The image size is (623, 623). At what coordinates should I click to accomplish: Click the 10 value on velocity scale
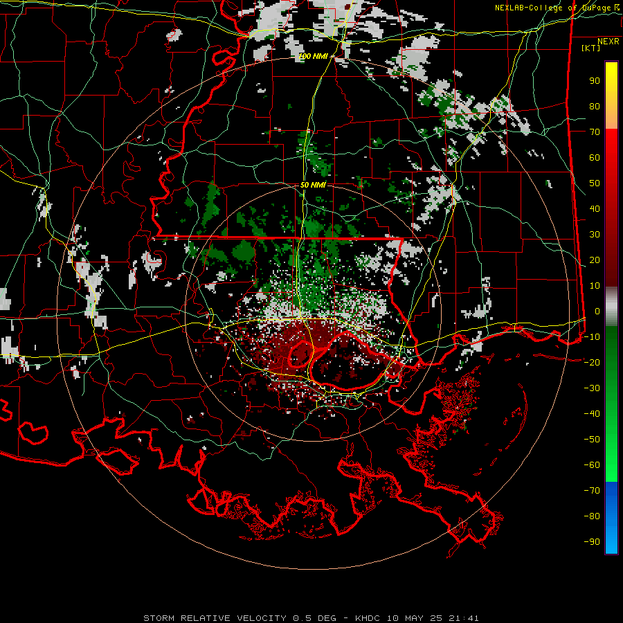pyautogui.click(x=595, y=286)
